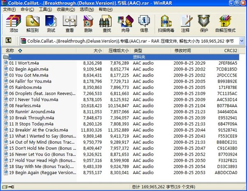Open the 选项(N) menu

86,9
